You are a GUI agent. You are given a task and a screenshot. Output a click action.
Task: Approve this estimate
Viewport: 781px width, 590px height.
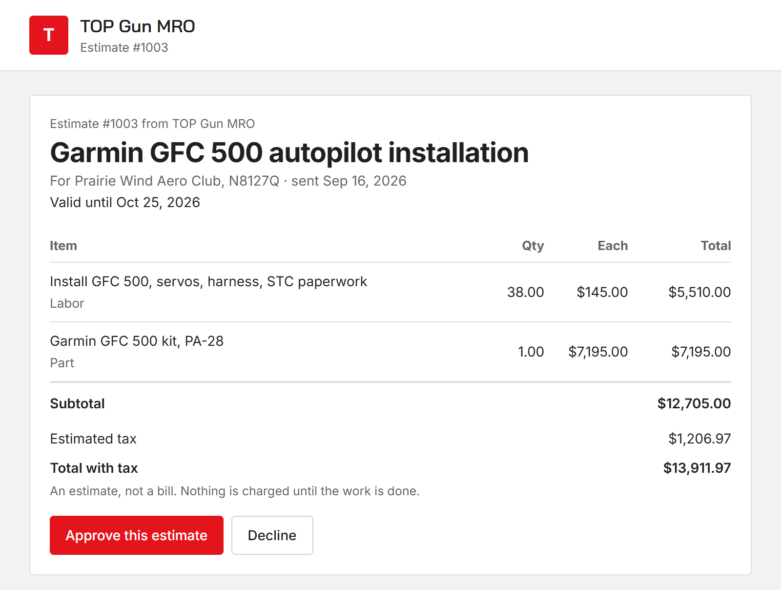137,535
